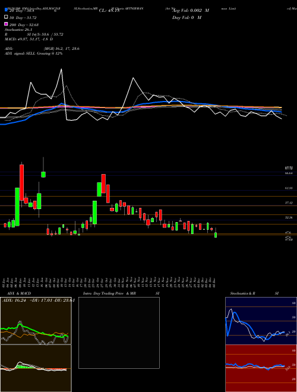
Task: Click the empty Intra Day Trading Price chart box
Action: pos(119,333)
